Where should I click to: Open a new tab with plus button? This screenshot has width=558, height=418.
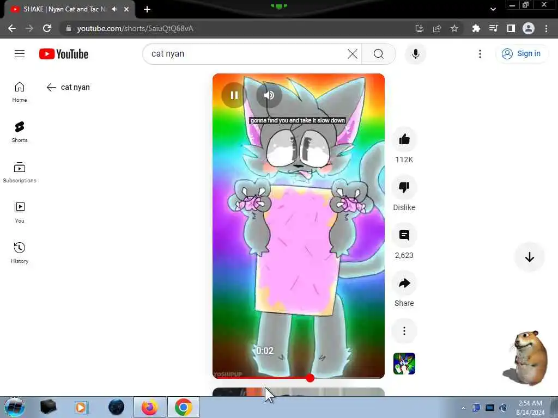pos(147,9)
